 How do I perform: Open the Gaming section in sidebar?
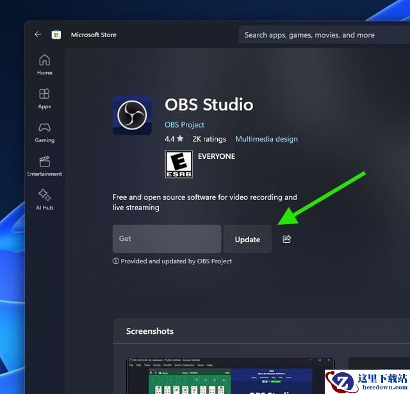pos(45,133)
